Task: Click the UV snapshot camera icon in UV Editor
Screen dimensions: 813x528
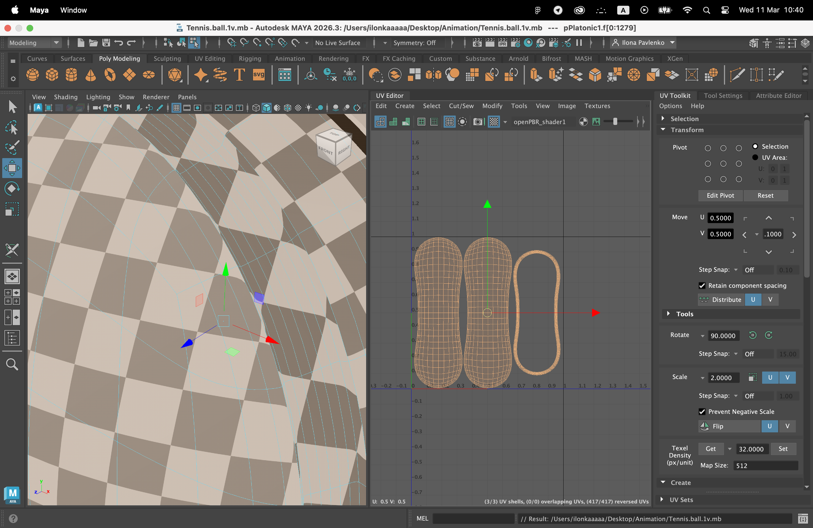Action: (x=478, y=122)
